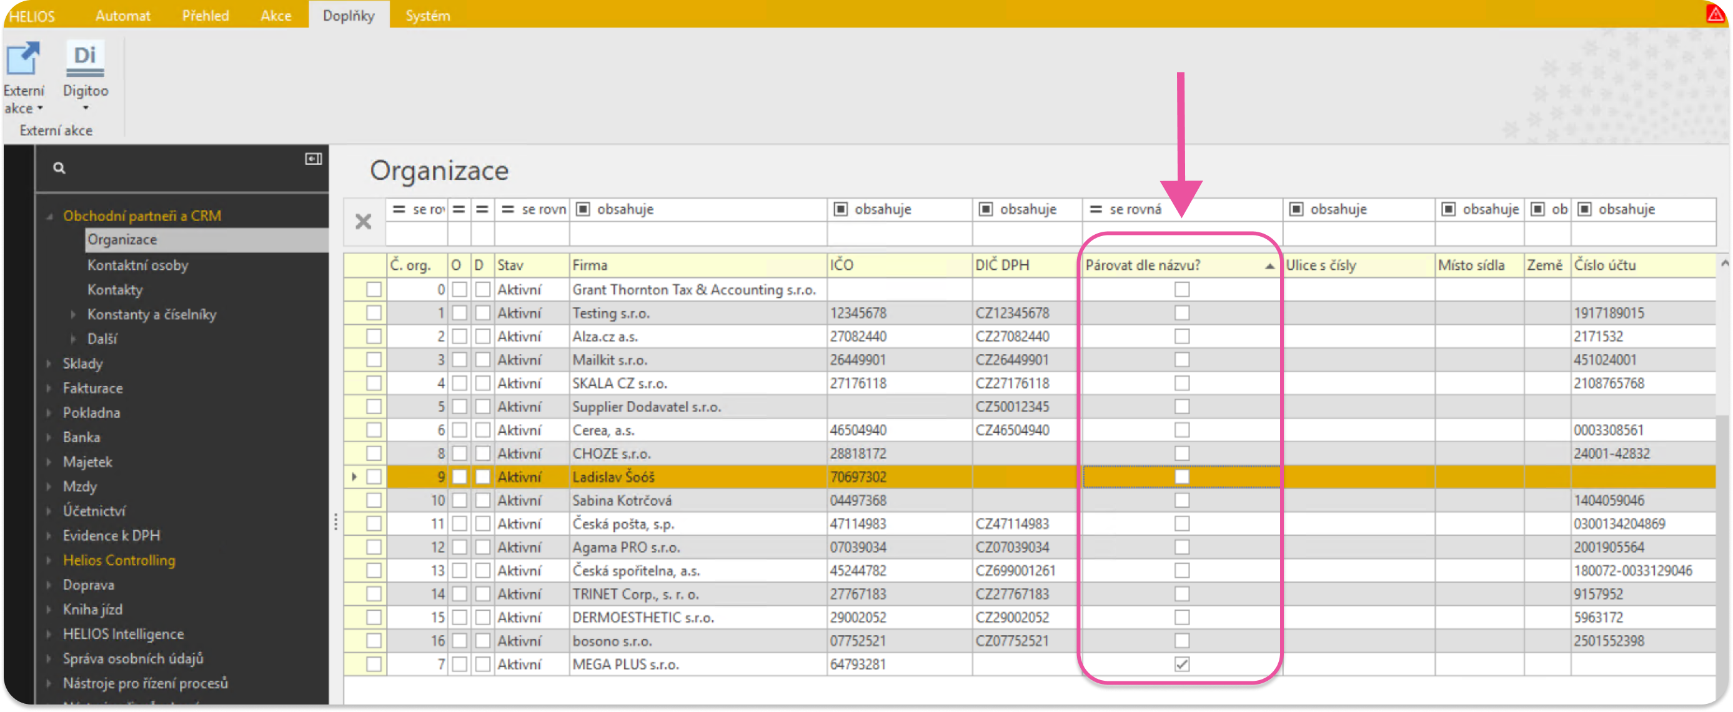Expand the Účetnictví tree node

[49, 512]
